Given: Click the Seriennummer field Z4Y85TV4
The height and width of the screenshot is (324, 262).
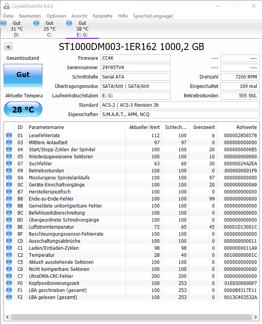Looking at the screenshot, I should point(135,68).
